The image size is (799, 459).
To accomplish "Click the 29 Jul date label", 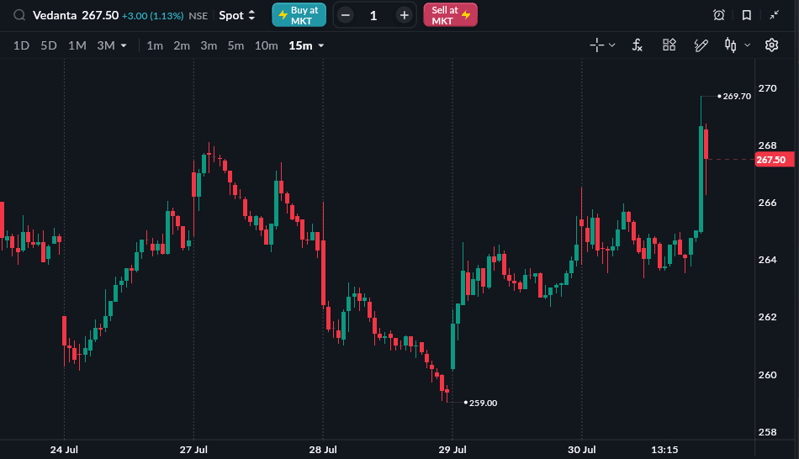I will [x=452, y=450].
